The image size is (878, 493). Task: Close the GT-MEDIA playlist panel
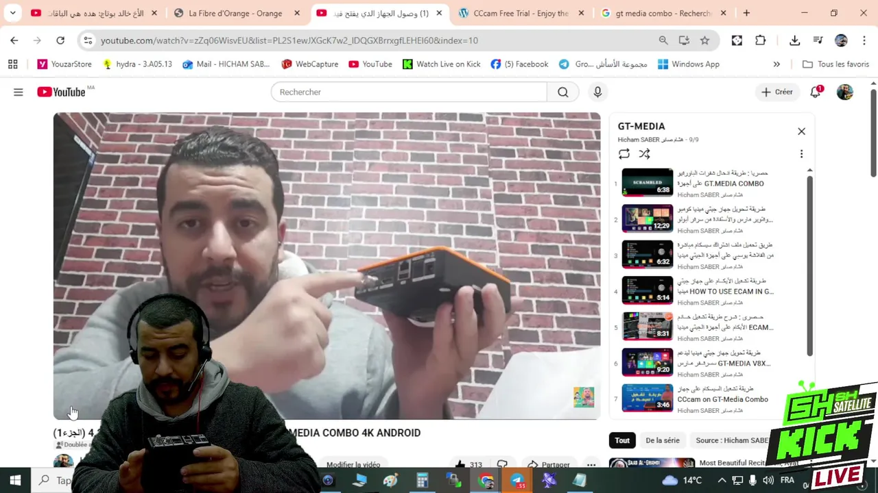[801, 131]
